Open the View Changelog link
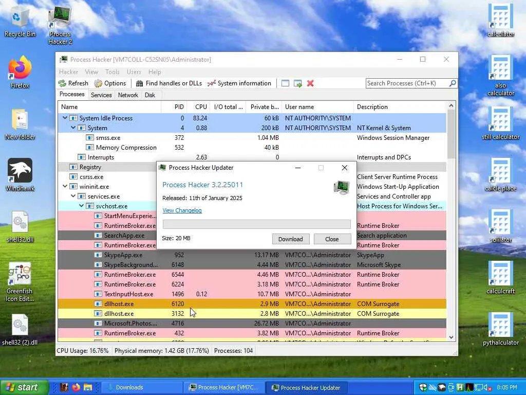This screenshot has height=395, width=526. 182,210
